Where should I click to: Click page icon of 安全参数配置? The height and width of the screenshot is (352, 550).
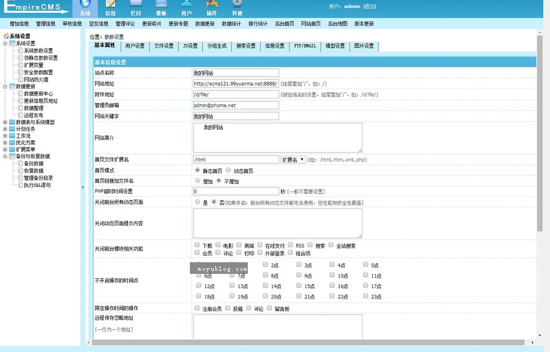tap(20, 72)
